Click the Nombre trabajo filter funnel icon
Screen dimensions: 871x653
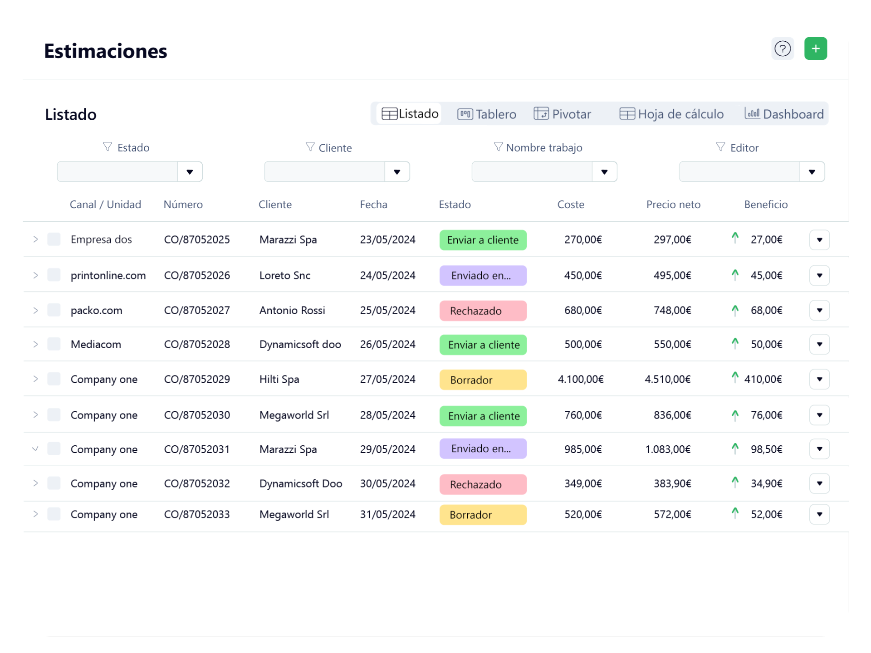point(498,147)
